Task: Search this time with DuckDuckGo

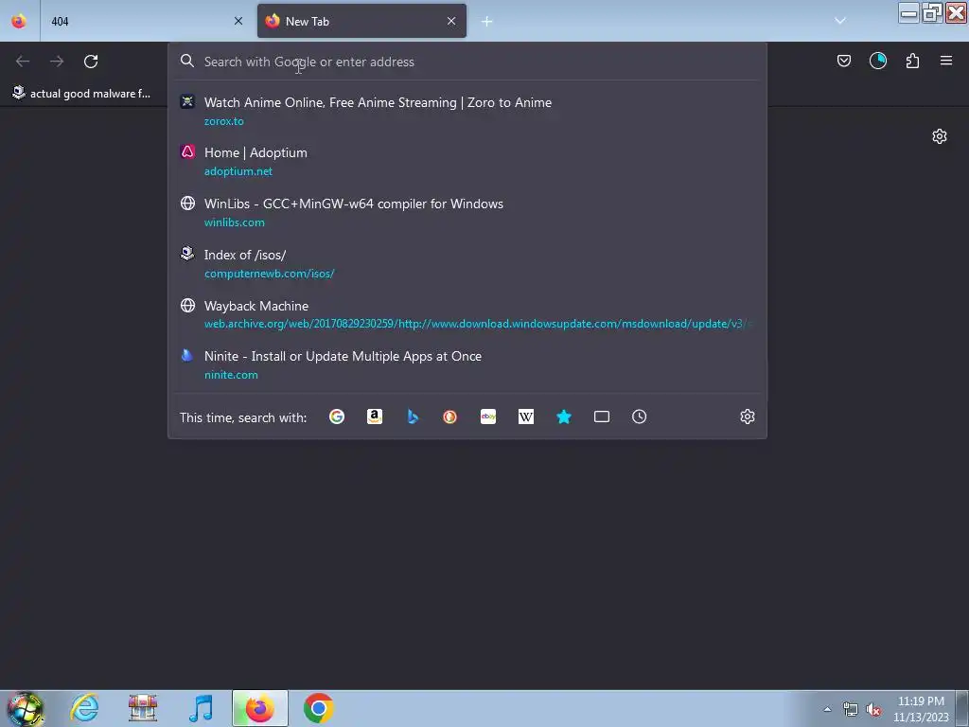Action: 449,417
